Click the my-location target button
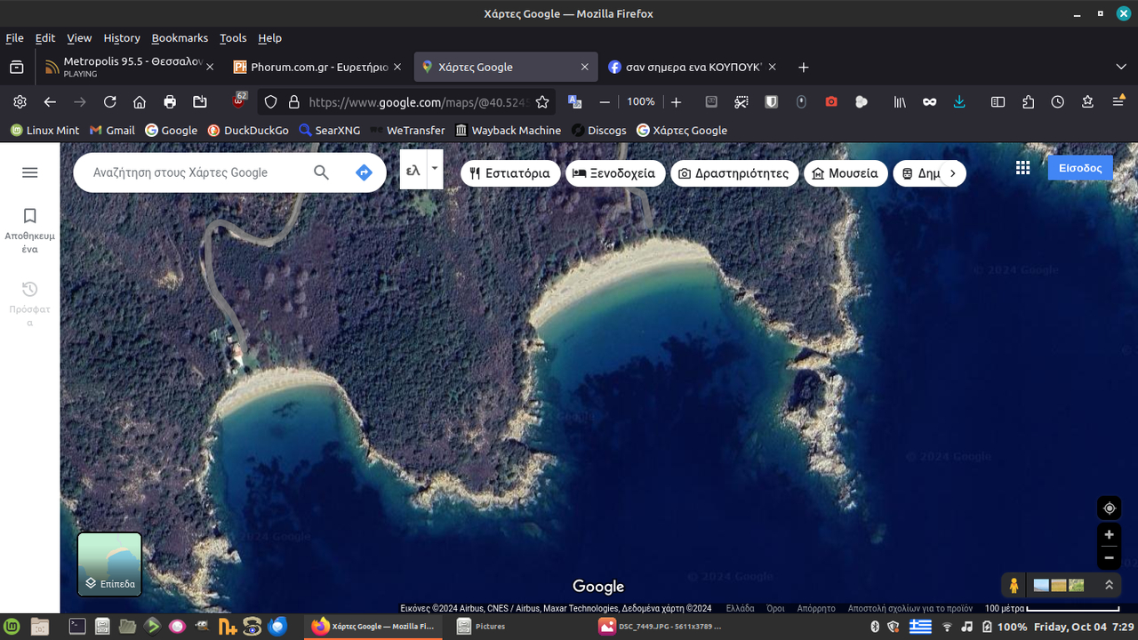Screen dimensions: 1138x640 1109,508
